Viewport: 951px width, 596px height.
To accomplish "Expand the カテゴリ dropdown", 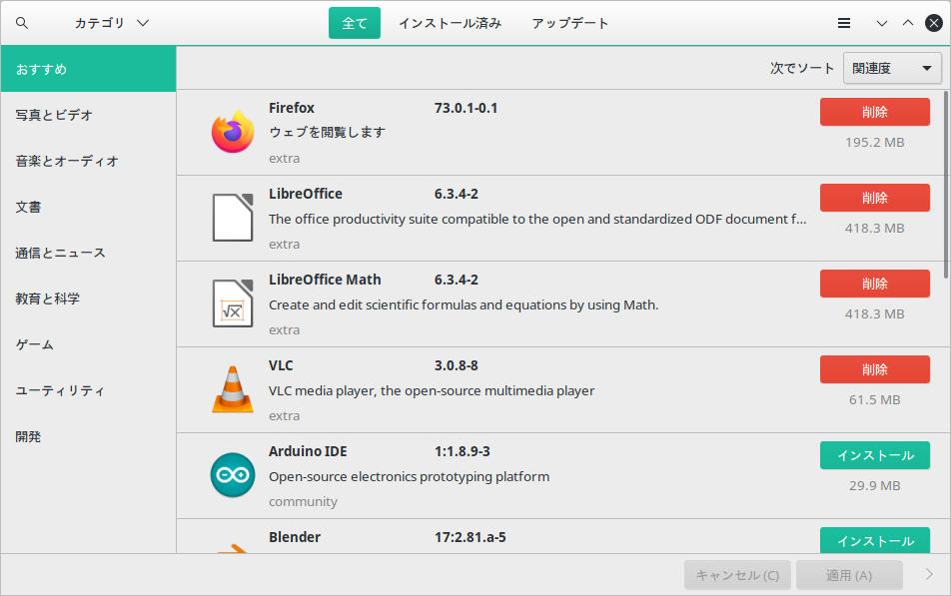I will [112, 23].
